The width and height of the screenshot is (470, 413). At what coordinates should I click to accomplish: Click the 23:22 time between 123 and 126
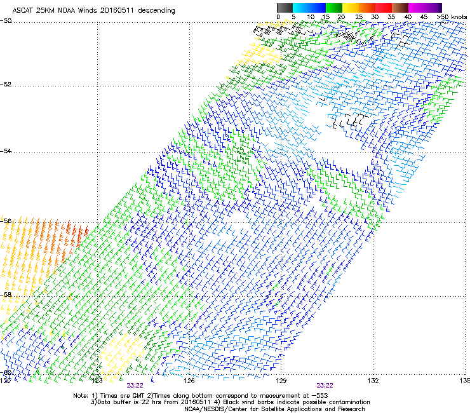135,386
